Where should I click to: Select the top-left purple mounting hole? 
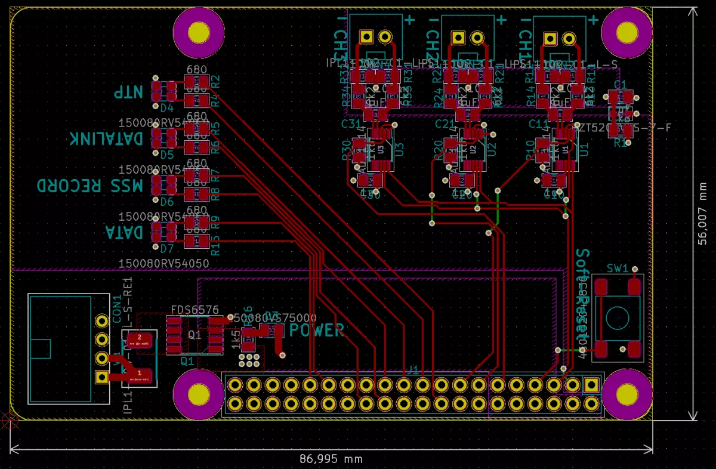pos(199,33)
